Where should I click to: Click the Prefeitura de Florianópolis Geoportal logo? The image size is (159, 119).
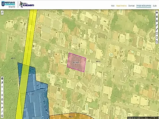[x=8, y=5]
